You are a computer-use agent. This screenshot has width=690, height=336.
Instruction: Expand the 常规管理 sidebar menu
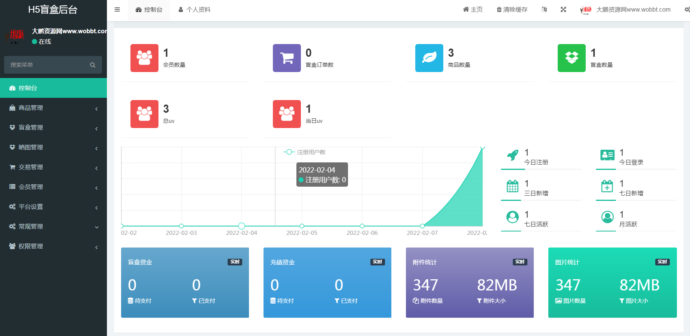tap(53, 227)
